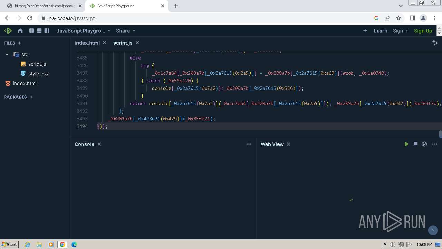Select the side-by-side columns layout icon
This screenshot has height=249, width=442.
click(31, 31)
